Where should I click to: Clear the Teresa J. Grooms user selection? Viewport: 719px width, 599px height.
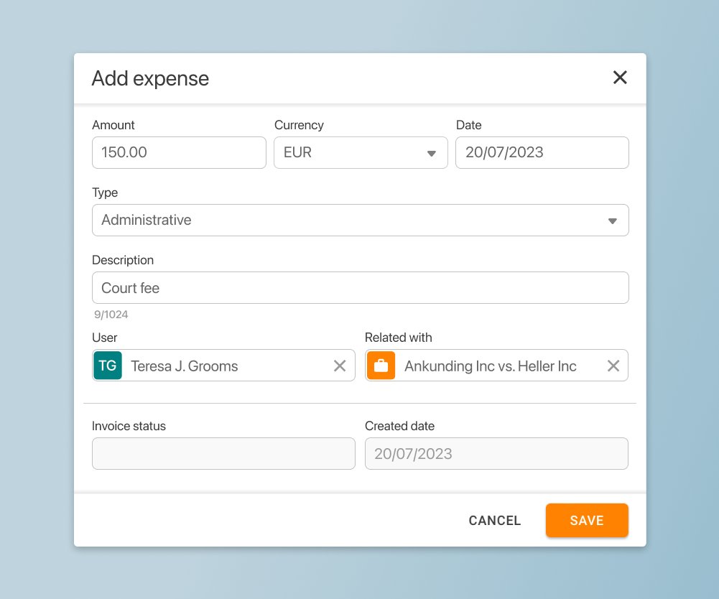tap(340, 366)
